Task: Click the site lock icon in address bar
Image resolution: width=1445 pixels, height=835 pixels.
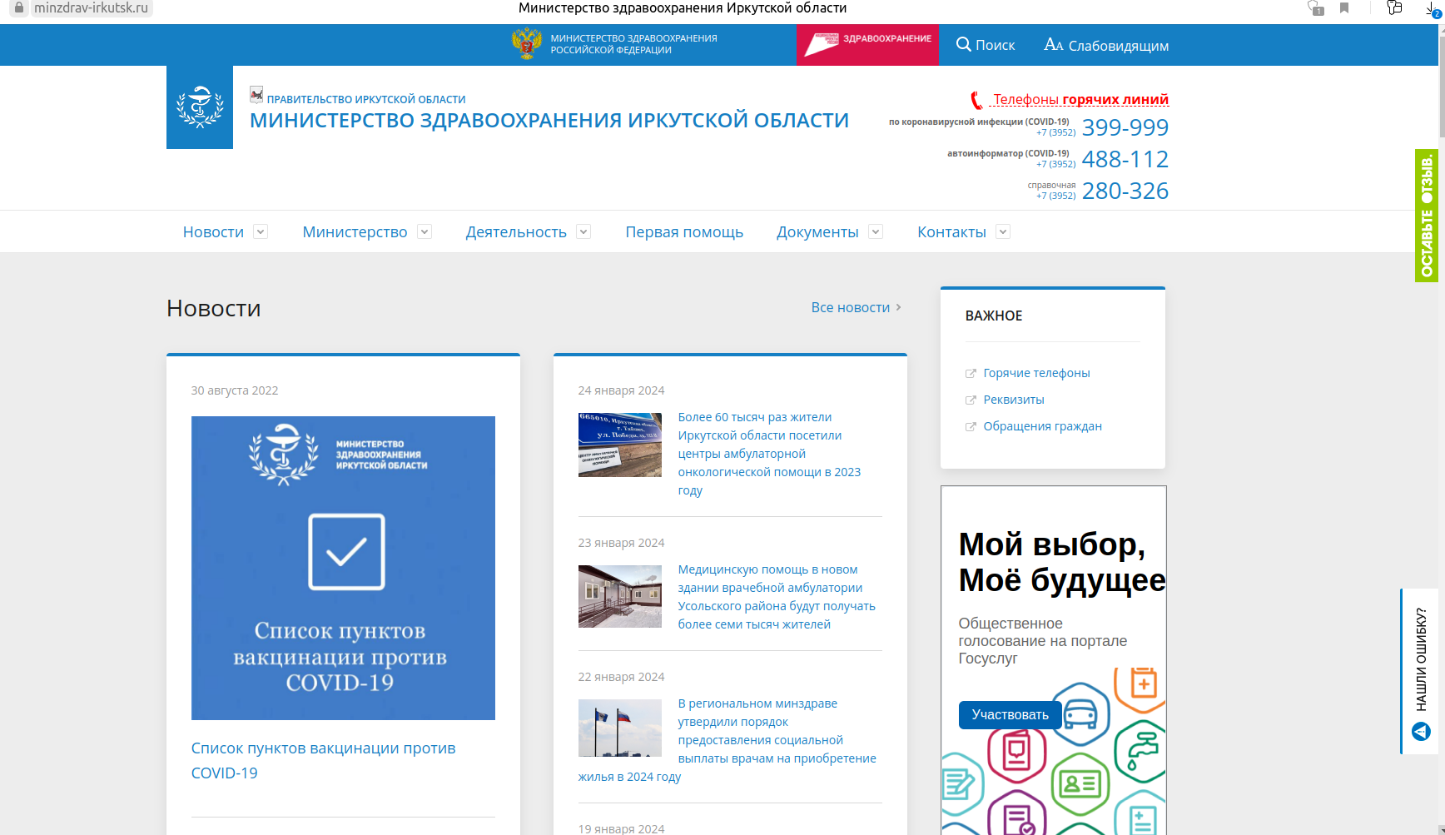Action: 19,7
